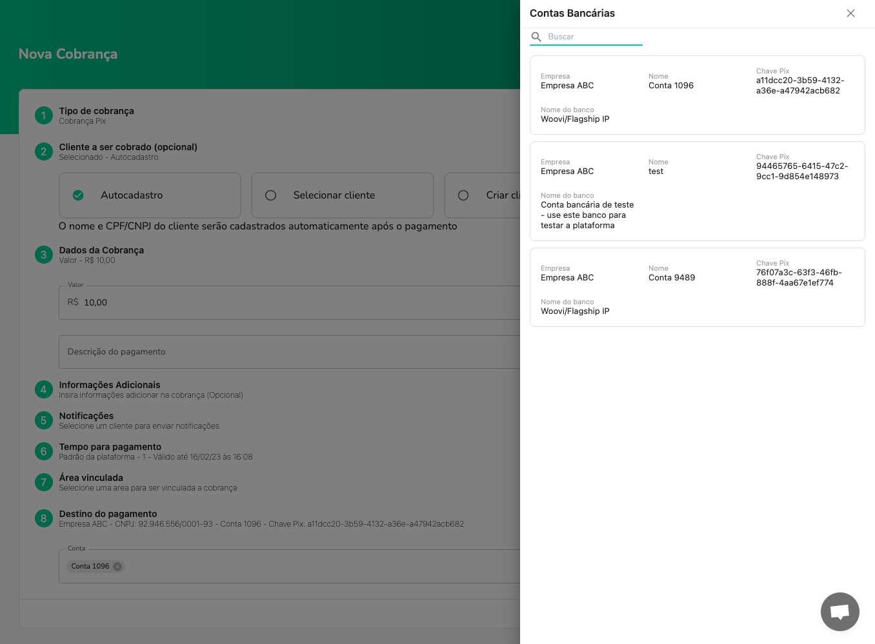
Task: Open the chat support bubble icon
Action: [x=840, y=611]
